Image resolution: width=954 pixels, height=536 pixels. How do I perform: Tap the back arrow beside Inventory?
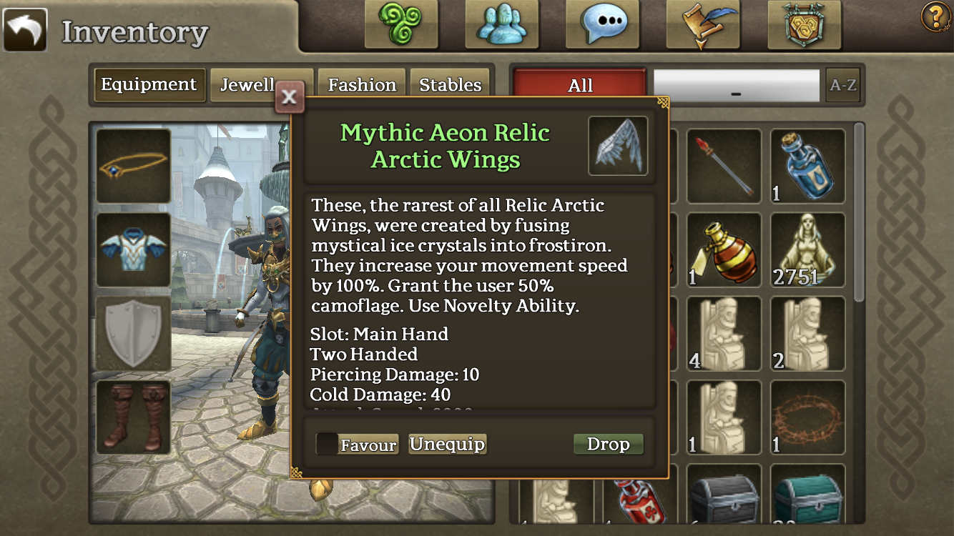tap(25, 30)
